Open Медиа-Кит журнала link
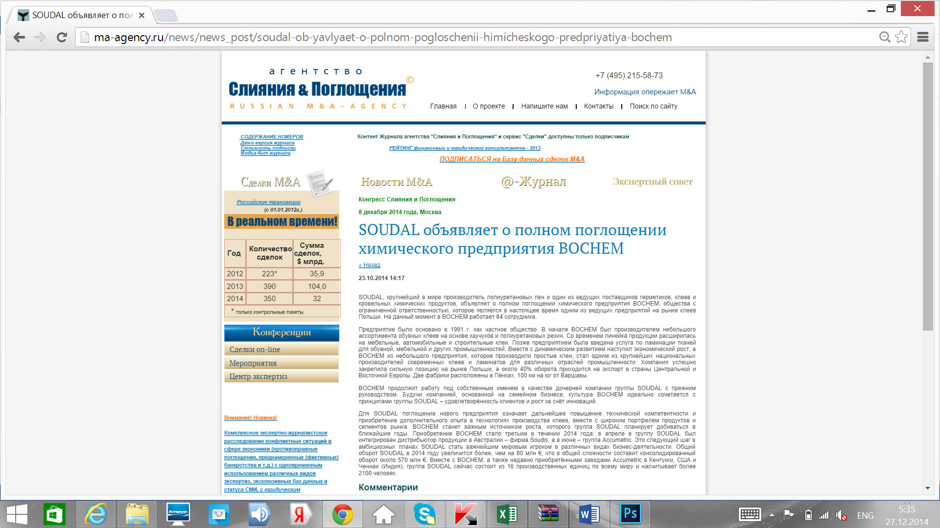940x528 pixels. 265,153
